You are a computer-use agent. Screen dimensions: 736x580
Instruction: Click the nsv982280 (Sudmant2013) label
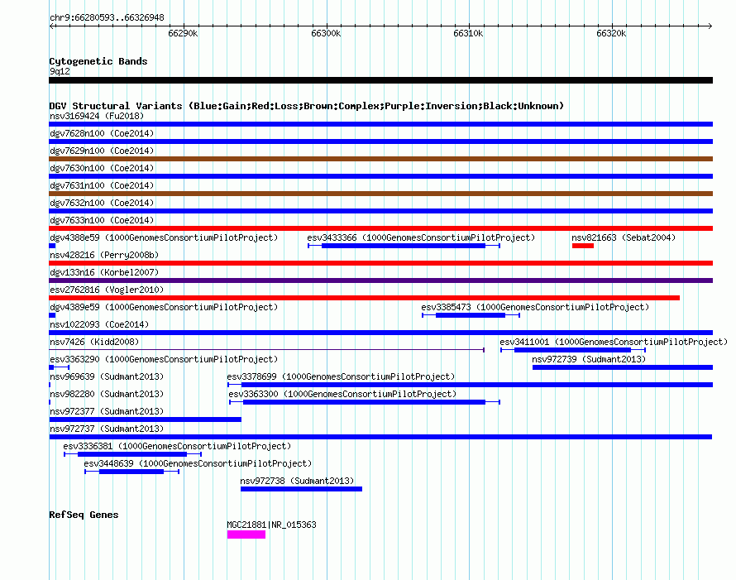point(107,394)
